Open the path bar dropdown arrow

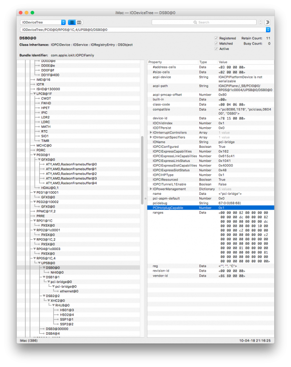pyautogui.click(x=268, y=30)
